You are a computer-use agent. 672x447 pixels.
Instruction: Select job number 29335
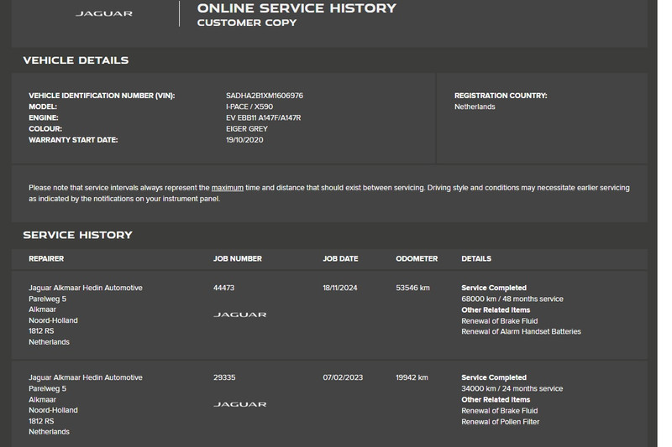point(224,377)
